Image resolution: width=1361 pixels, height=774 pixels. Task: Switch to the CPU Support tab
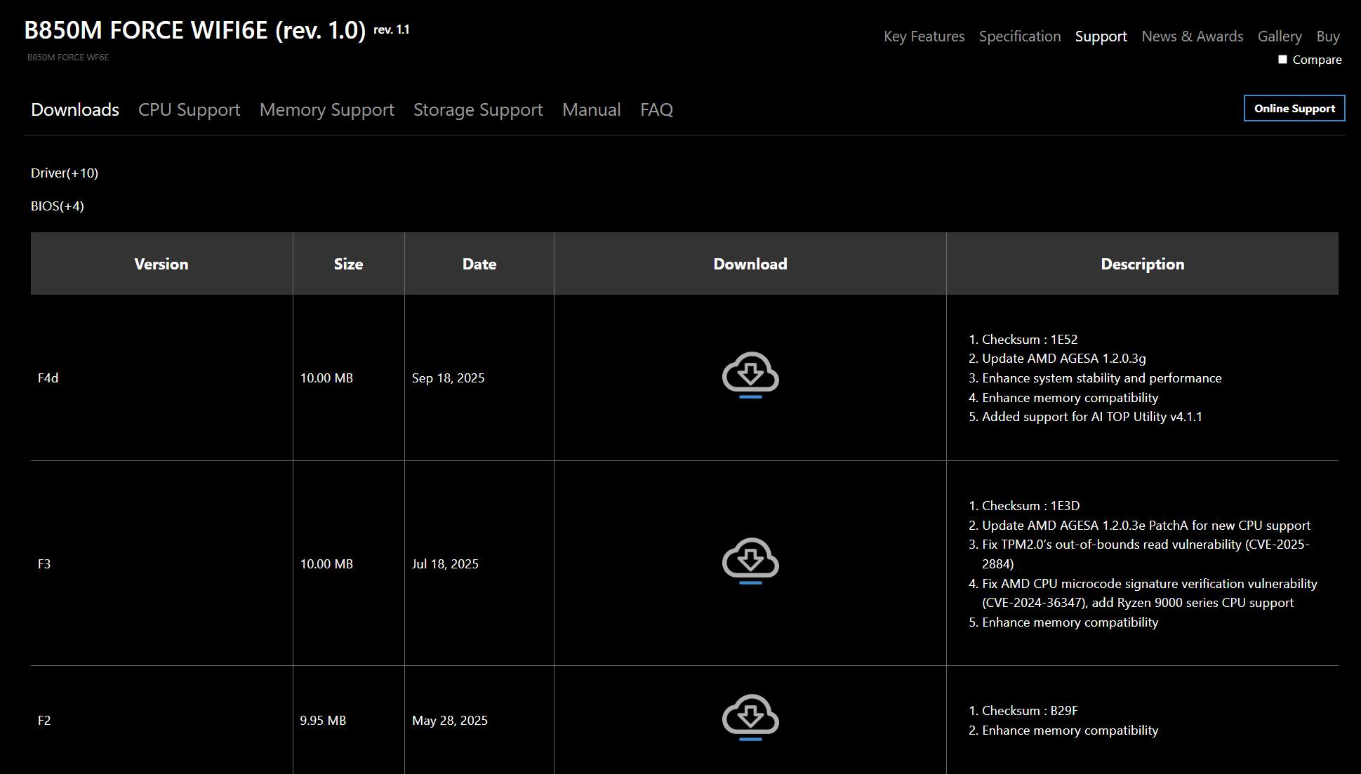pyautogui.click(x=190, y=109)
